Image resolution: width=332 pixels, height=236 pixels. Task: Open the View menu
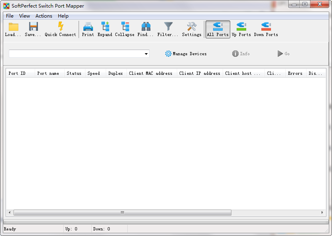click(x=25, y=16)
